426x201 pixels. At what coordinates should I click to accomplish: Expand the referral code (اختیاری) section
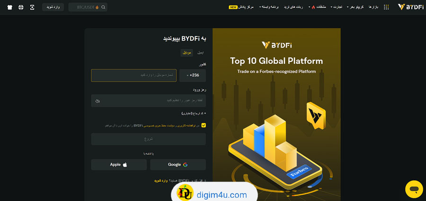(x=194, y=113)
